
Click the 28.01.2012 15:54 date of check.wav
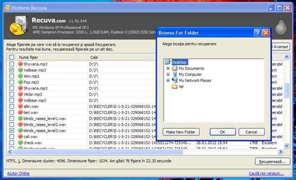click(212, 143)
